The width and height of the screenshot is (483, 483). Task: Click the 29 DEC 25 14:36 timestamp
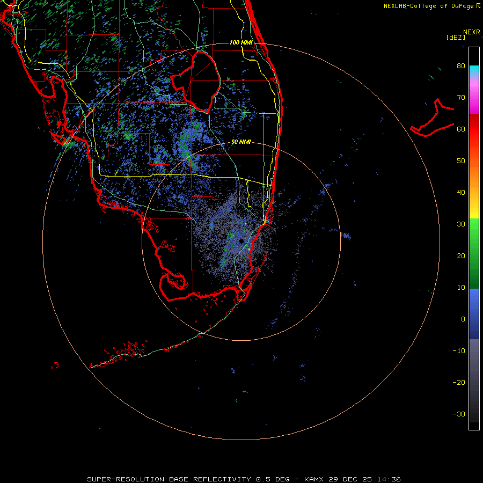pyautogui.click(x=365, y=479)
